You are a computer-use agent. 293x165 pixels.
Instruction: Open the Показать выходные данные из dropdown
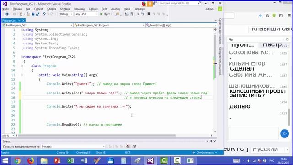[x=73, y=147]
